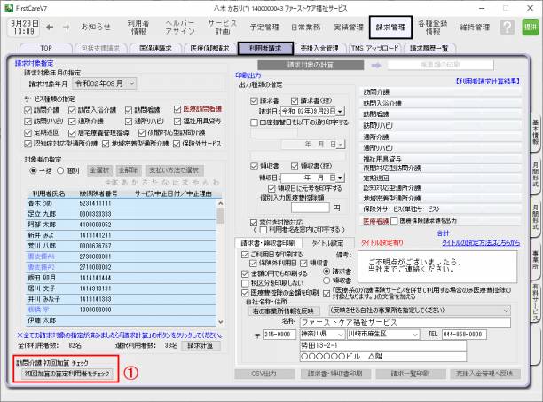Click the back arrow navigation icon
This screenshot has width=543, height=402.
pyautogui.click(x=48, y=27)
